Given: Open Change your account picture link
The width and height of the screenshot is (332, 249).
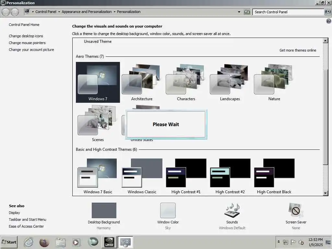Looking at the screenshot, I should point(31,50).
